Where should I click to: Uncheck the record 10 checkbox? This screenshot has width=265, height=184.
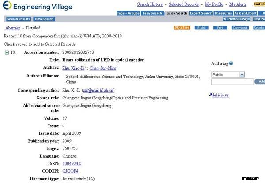pos(7,52)
